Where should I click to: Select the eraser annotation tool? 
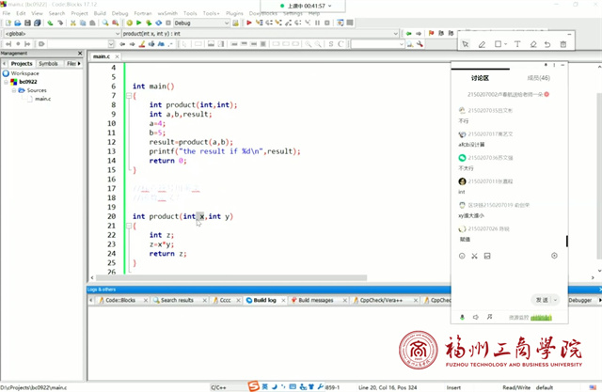click(533, 44)
